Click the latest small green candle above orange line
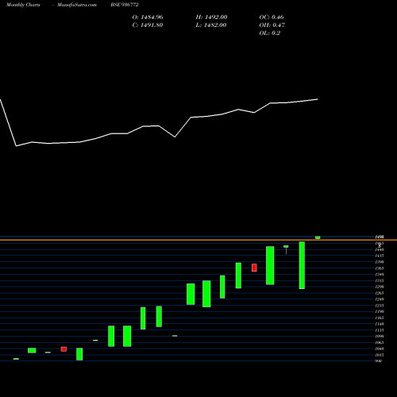The width and height of the screenshot is (397, 397). [318, 237]
